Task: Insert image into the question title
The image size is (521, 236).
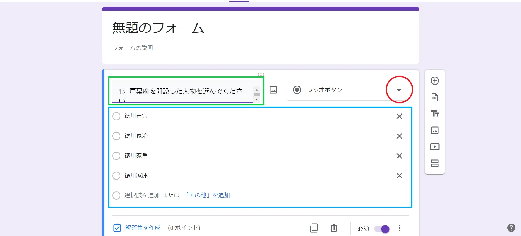Action: point(273,90)
